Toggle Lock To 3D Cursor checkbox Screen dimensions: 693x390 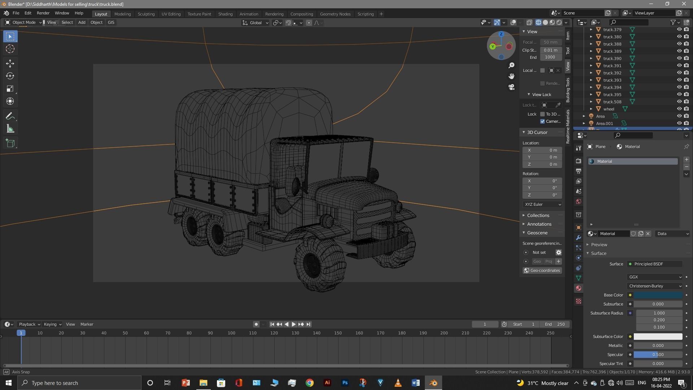(x=542, y=114)
